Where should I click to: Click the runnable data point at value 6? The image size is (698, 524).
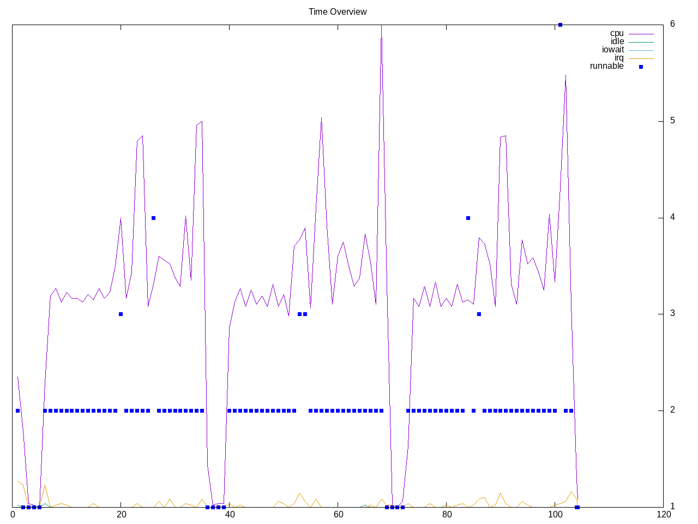pos(560,25)
